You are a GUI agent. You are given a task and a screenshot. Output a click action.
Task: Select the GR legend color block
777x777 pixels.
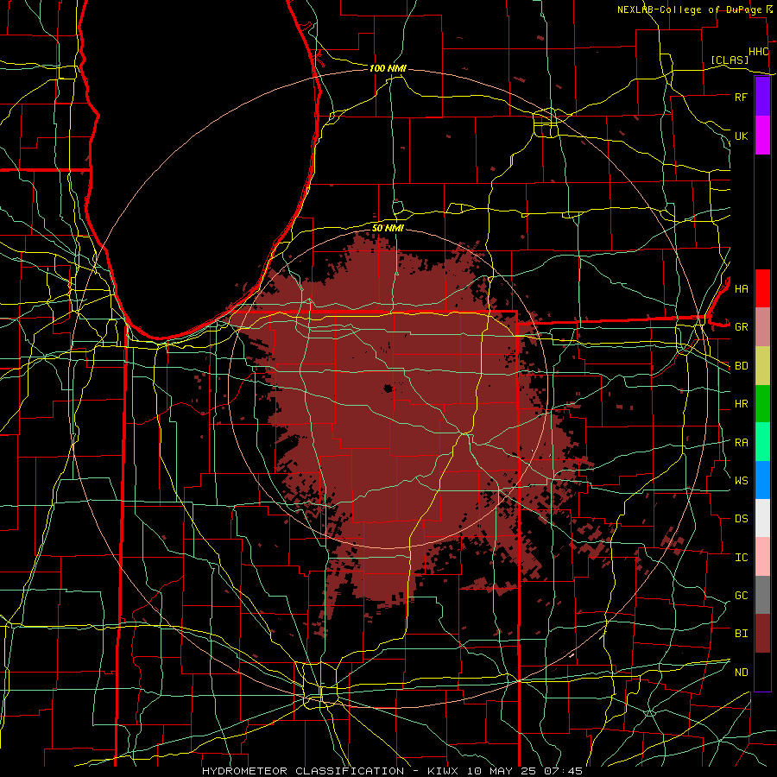click(x=762, y=326)
